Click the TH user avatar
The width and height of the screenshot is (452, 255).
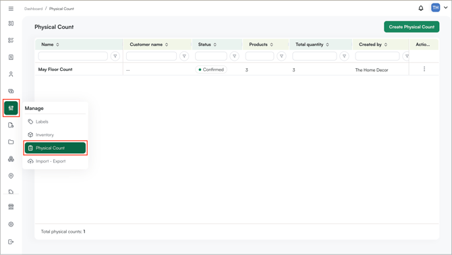pos(436,8)
